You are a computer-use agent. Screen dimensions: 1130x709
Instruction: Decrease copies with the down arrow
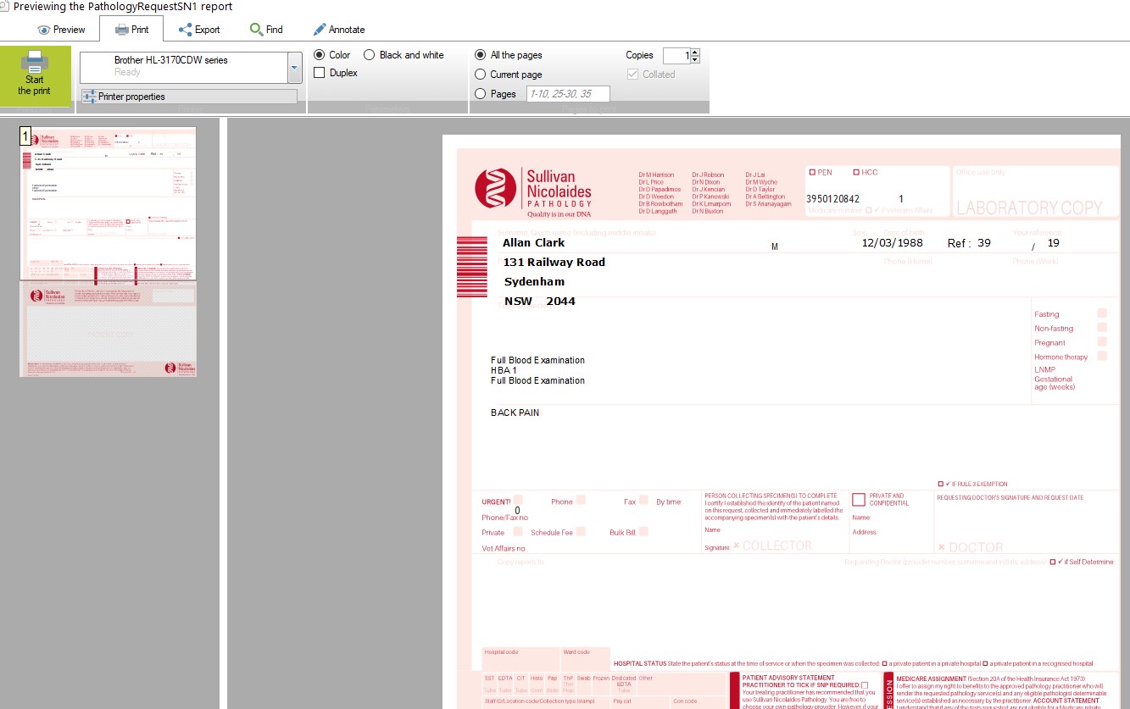pyautogui.click(x=695, y=60)
